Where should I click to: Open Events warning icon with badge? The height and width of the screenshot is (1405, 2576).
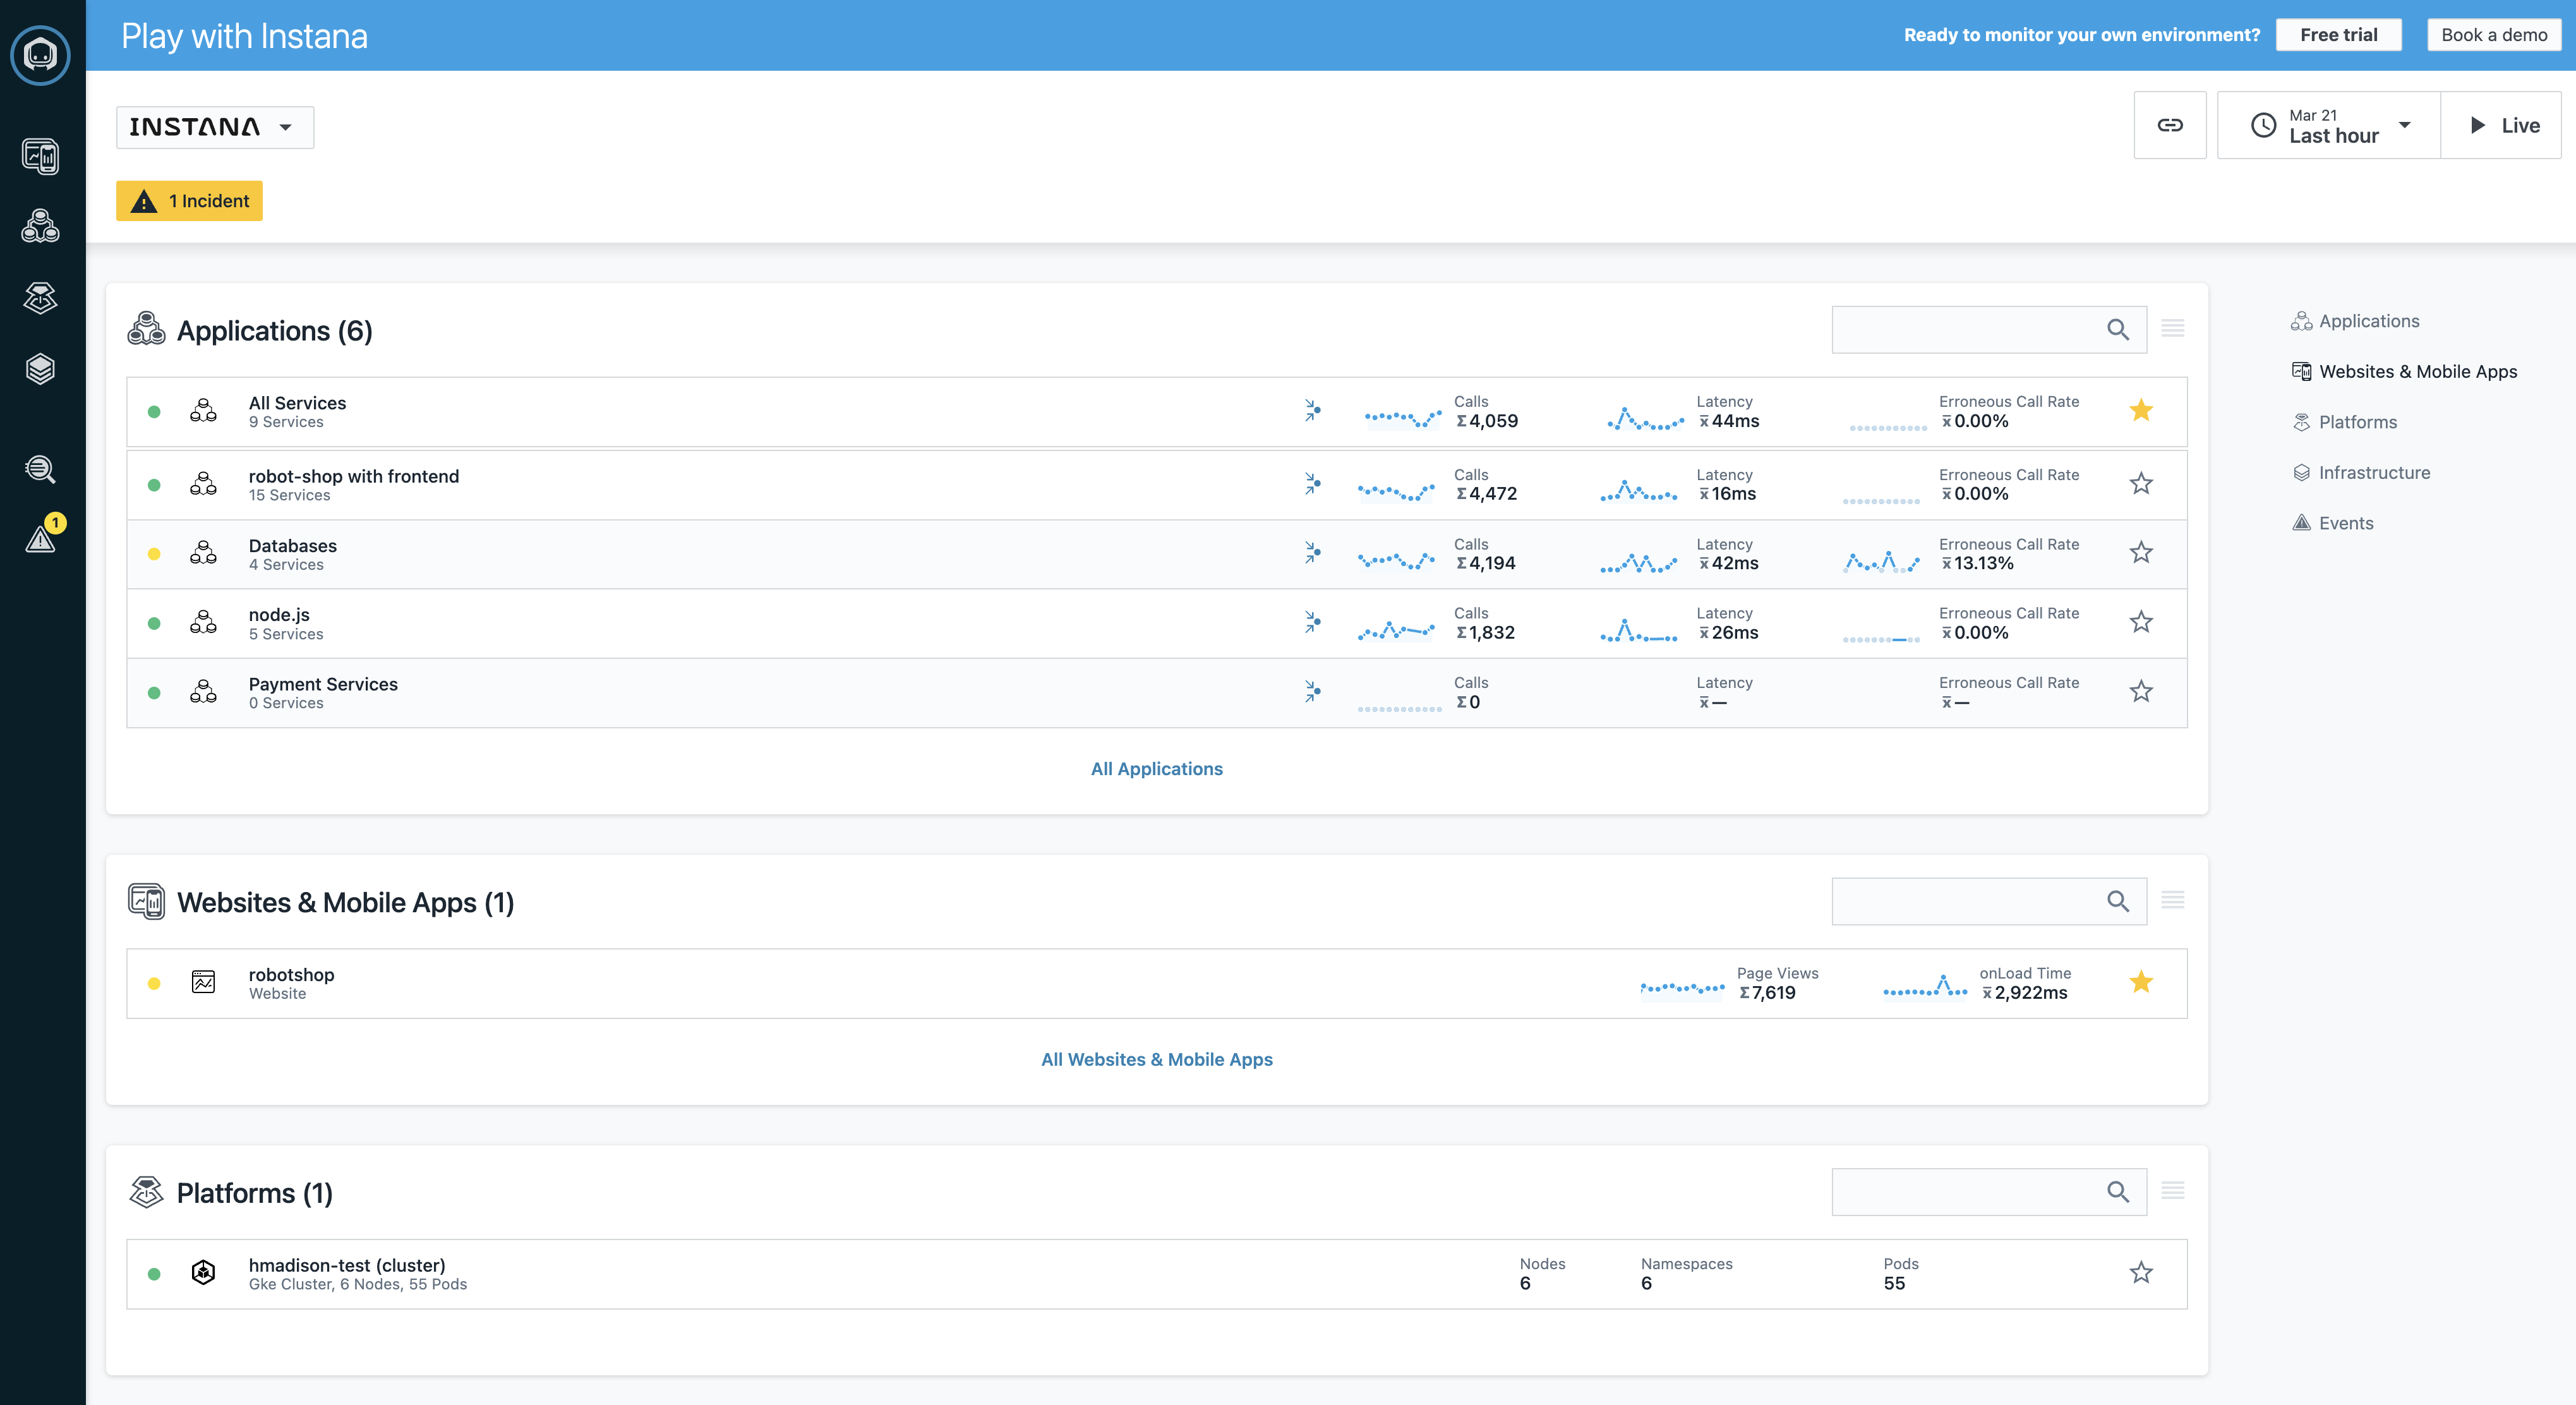coord(41,539)
